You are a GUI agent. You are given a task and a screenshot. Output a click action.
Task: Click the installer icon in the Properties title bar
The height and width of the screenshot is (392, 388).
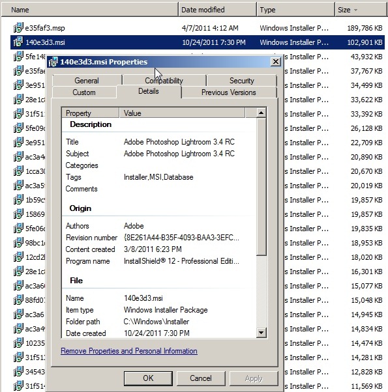click(53, 62)
